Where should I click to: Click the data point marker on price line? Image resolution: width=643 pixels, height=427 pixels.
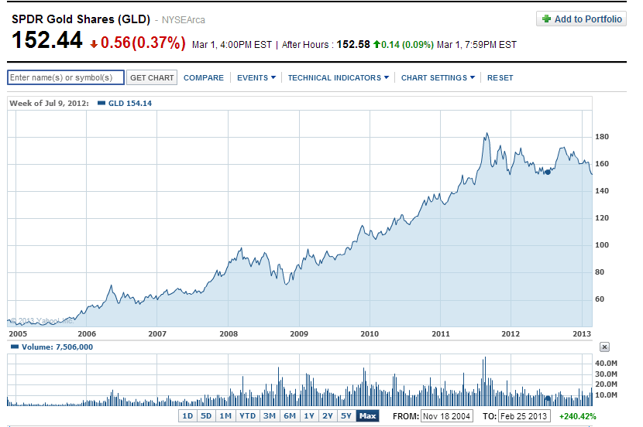548,172
